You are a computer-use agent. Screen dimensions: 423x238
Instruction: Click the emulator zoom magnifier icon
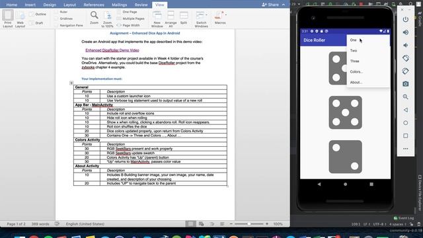(405, 97)
